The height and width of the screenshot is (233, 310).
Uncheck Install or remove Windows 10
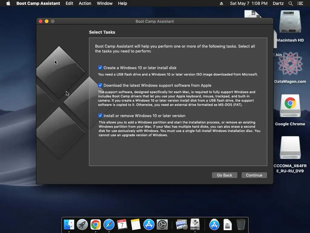[100, 116]
